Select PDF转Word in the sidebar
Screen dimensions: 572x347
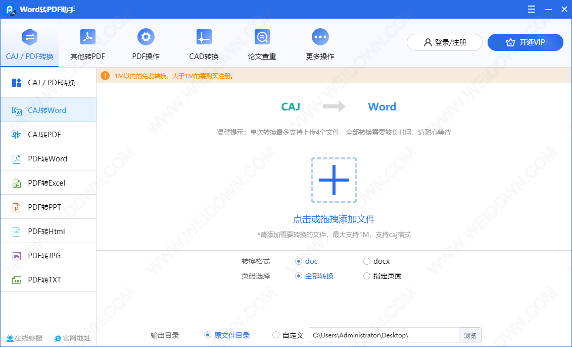click(48, 159)
